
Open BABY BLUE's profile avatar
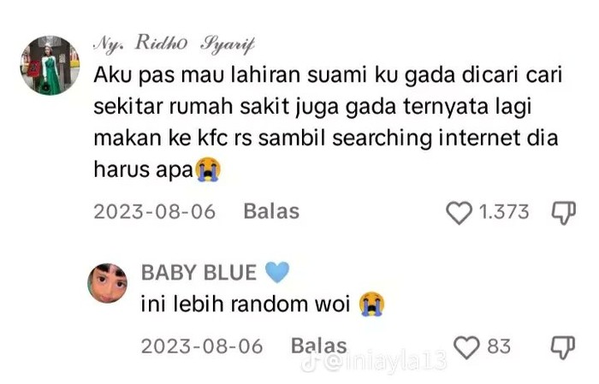pyautogui.click(x=107, y=283)
